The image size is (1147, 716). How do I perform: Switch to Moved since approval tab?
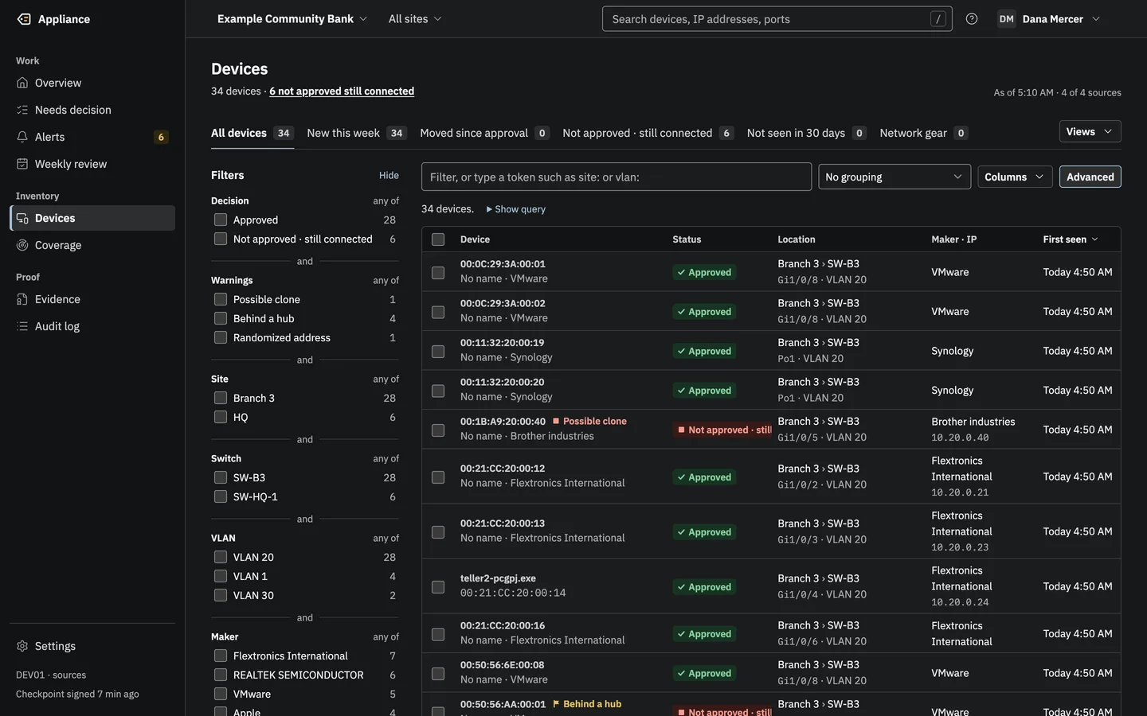tap(484, 133)
